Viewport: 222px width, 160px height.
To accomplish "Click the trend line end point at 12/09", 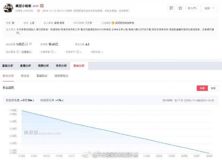I will click(x=209, y=153).
